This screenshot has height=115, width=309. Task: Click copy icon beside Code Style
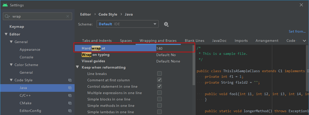click(x=70, y=80)
